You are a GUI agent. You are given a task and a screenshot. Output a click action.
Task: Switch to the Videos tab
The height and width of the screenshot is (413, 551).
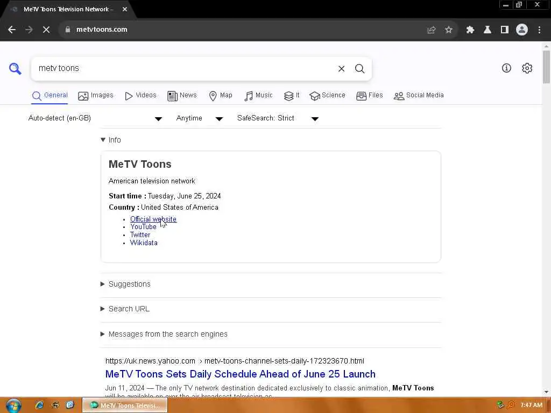tap(140, 96)
